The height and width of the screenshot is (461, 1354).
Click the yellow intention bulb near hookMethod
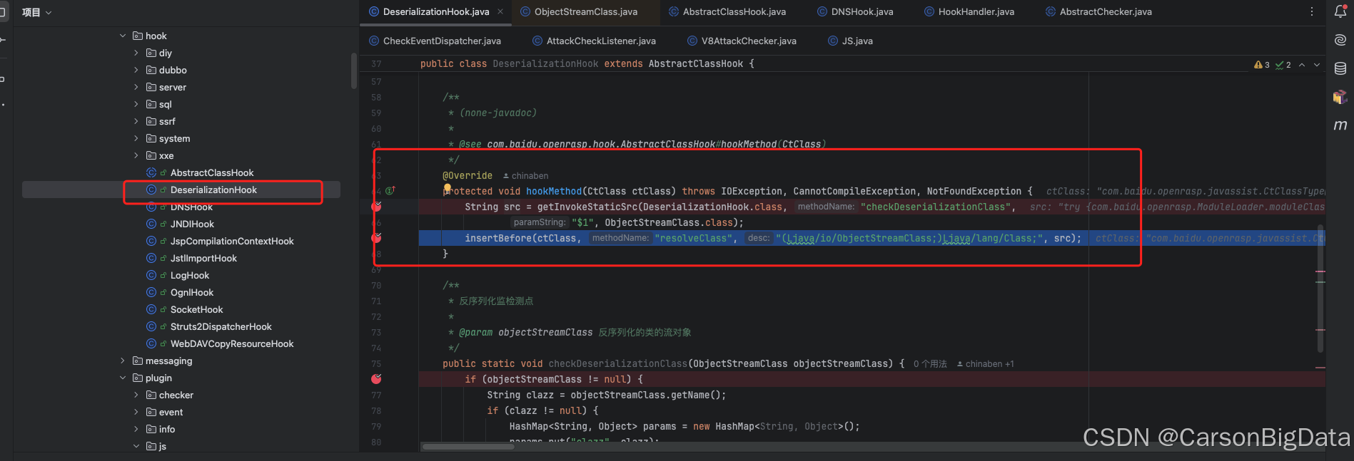(x=448, y=187)
